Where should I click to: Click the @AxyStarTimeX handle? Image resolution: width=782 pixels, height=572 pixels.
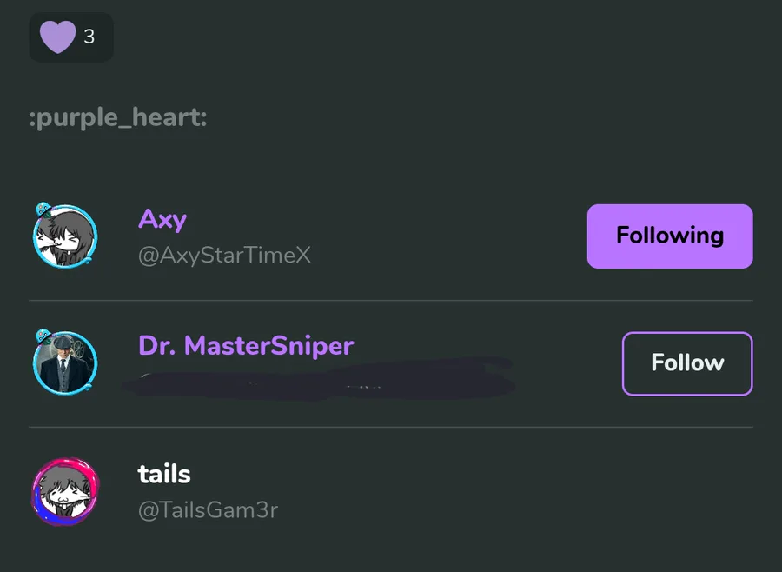[x=224, y=256]
